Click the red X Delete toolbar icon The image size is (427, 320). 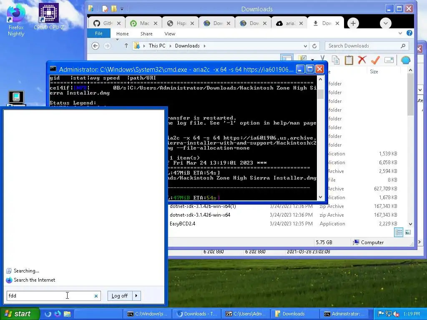pos(362,60)
